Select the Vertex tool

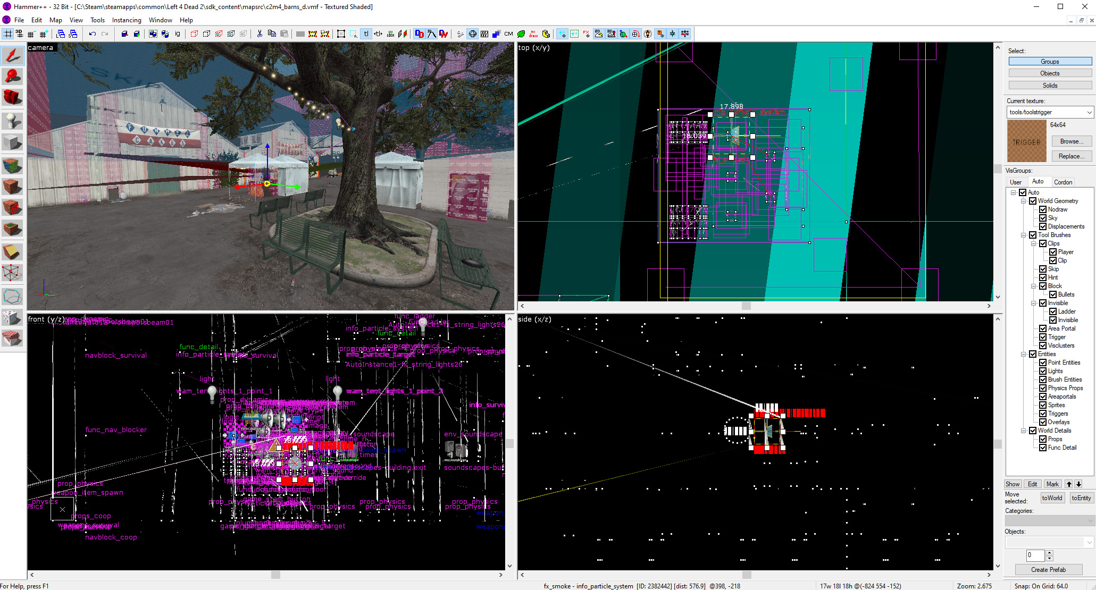pos(12,273)
